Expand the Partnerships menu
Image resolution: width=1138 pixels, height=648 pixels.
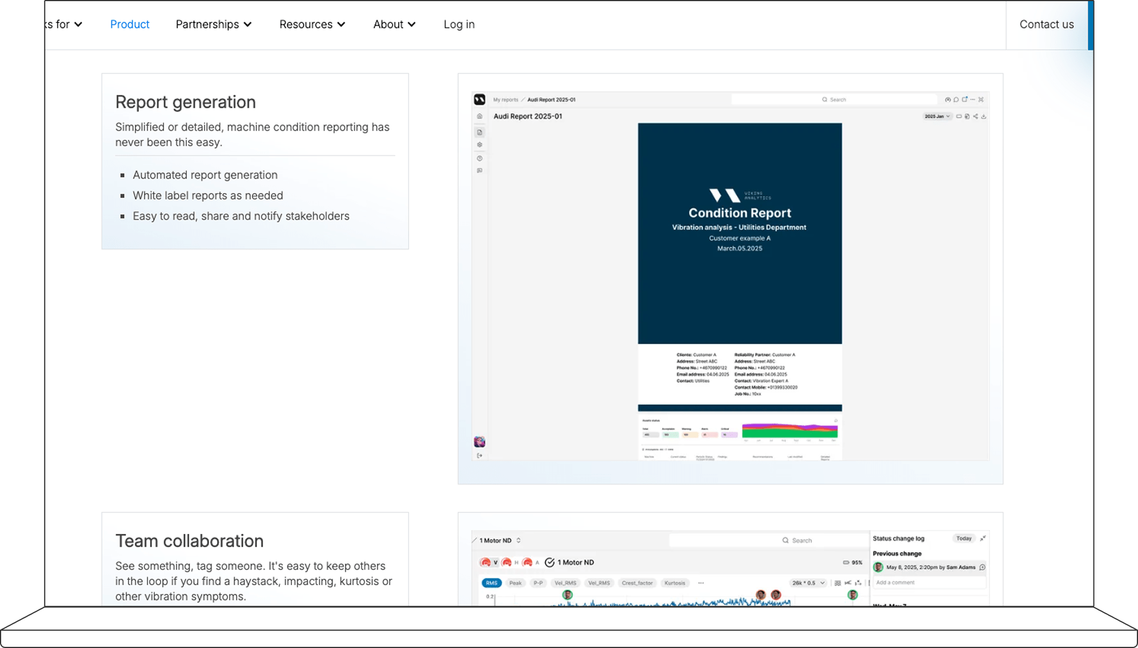[213, 25]
